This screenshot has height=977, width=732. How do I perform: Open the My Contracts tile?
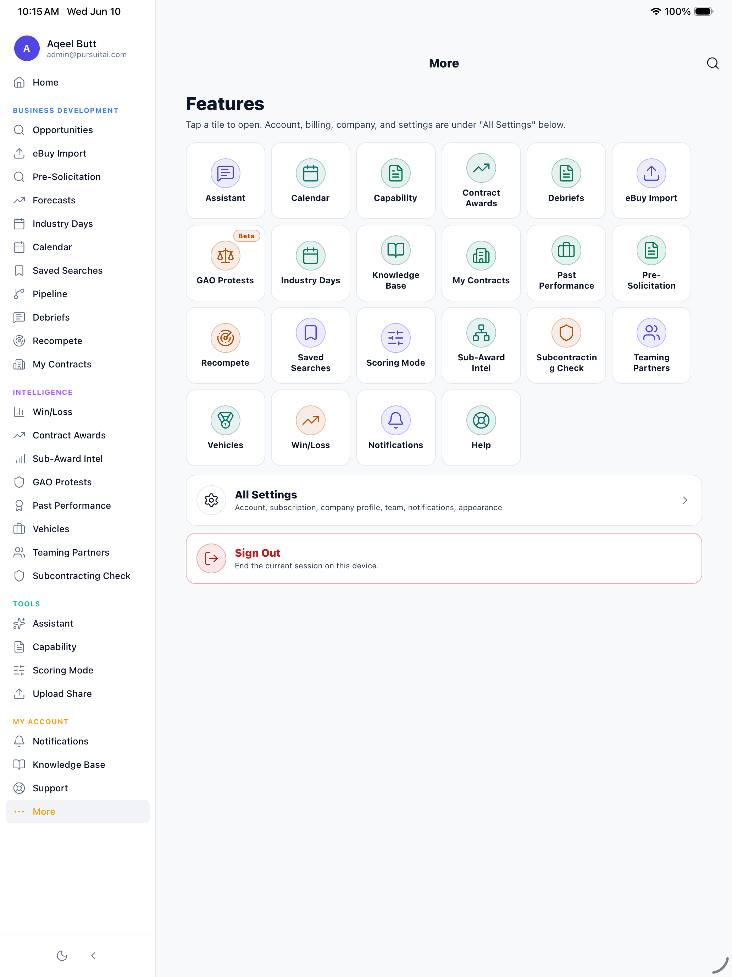point(481,263)
